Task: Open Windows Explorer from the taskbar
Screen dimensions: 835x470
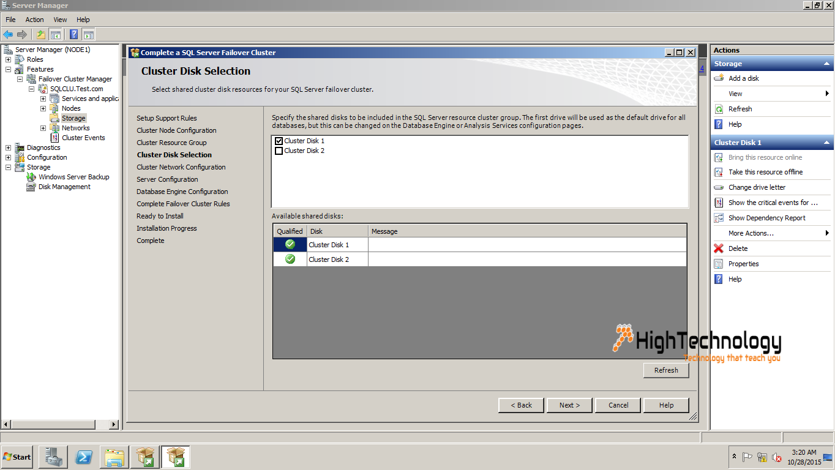Action: [x=114, y=457]
